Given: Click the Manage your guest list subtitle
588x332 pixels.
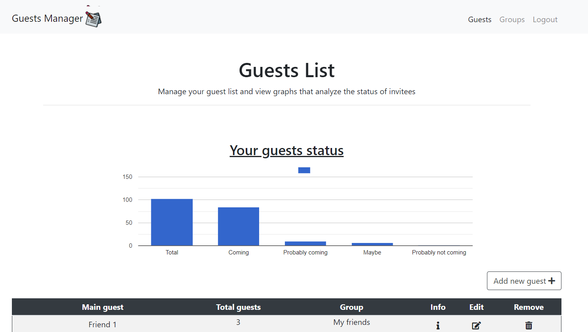Looking at the screenshot, I should (286, 91).
